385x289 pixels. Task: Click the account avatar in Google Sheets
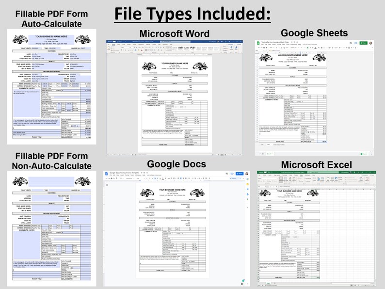[x=371, y=43]
